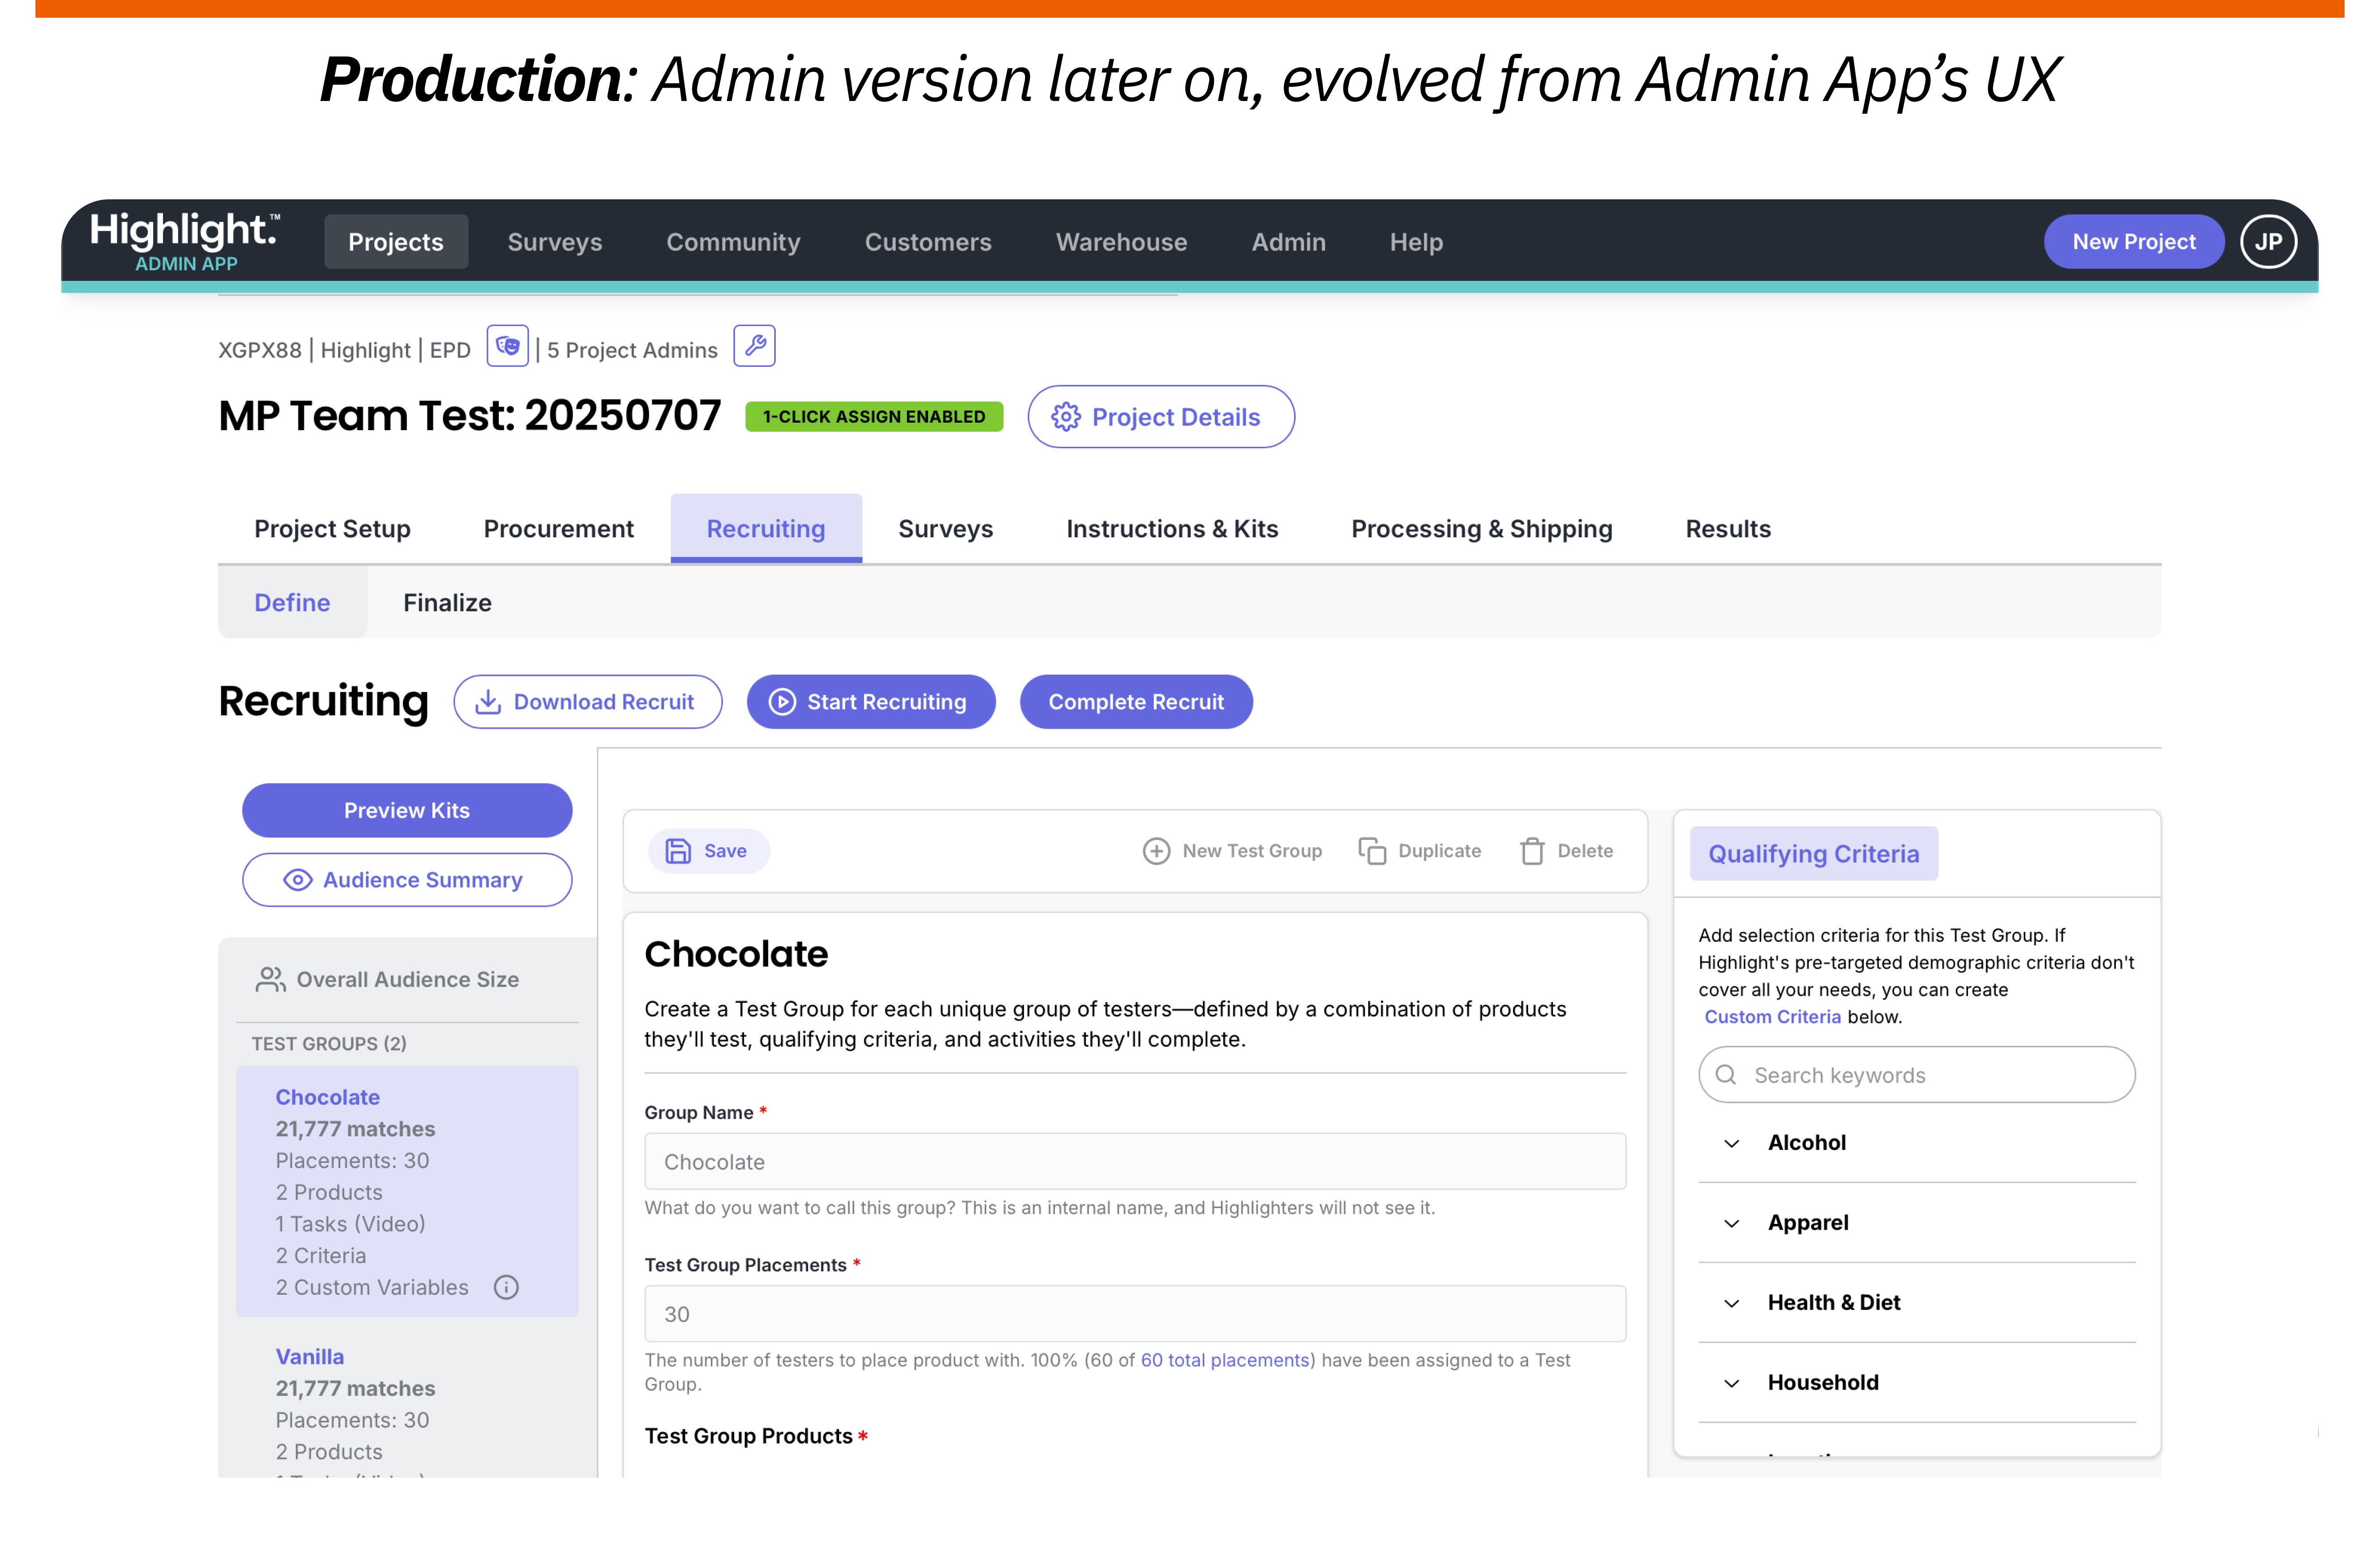Open the Results tab

click(1728, 529)
